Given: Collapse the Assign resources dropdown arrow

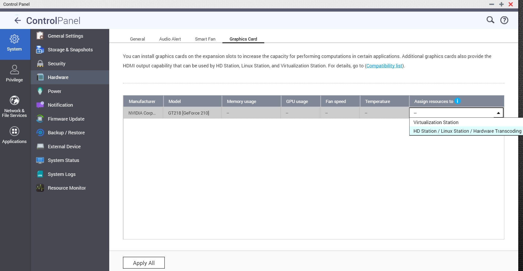Looking at the screenshot, I should [x=498, y=113].
